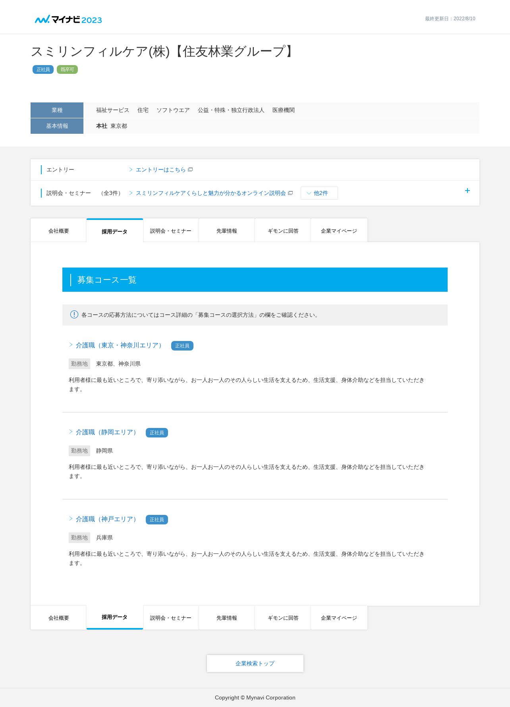
Task: Click the 既卒可 tag under company name
Action: [67, 69]
